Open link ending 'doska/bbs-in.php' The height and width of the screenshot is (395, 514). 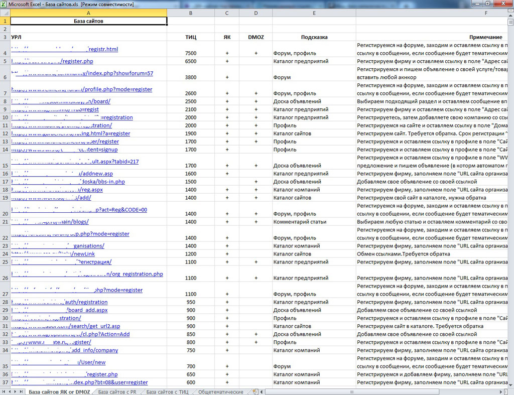coord(68,182)
